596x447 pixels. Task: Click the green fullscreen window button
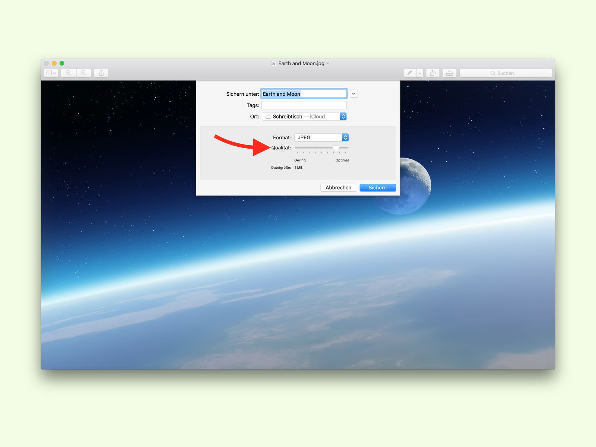click(x=62, y=63)
